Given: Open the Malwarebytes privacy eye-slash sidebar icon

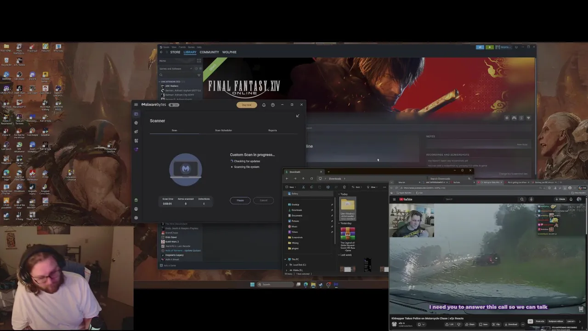Looking at the screenshot, I should pyautogui.click(x=136, y=131).
